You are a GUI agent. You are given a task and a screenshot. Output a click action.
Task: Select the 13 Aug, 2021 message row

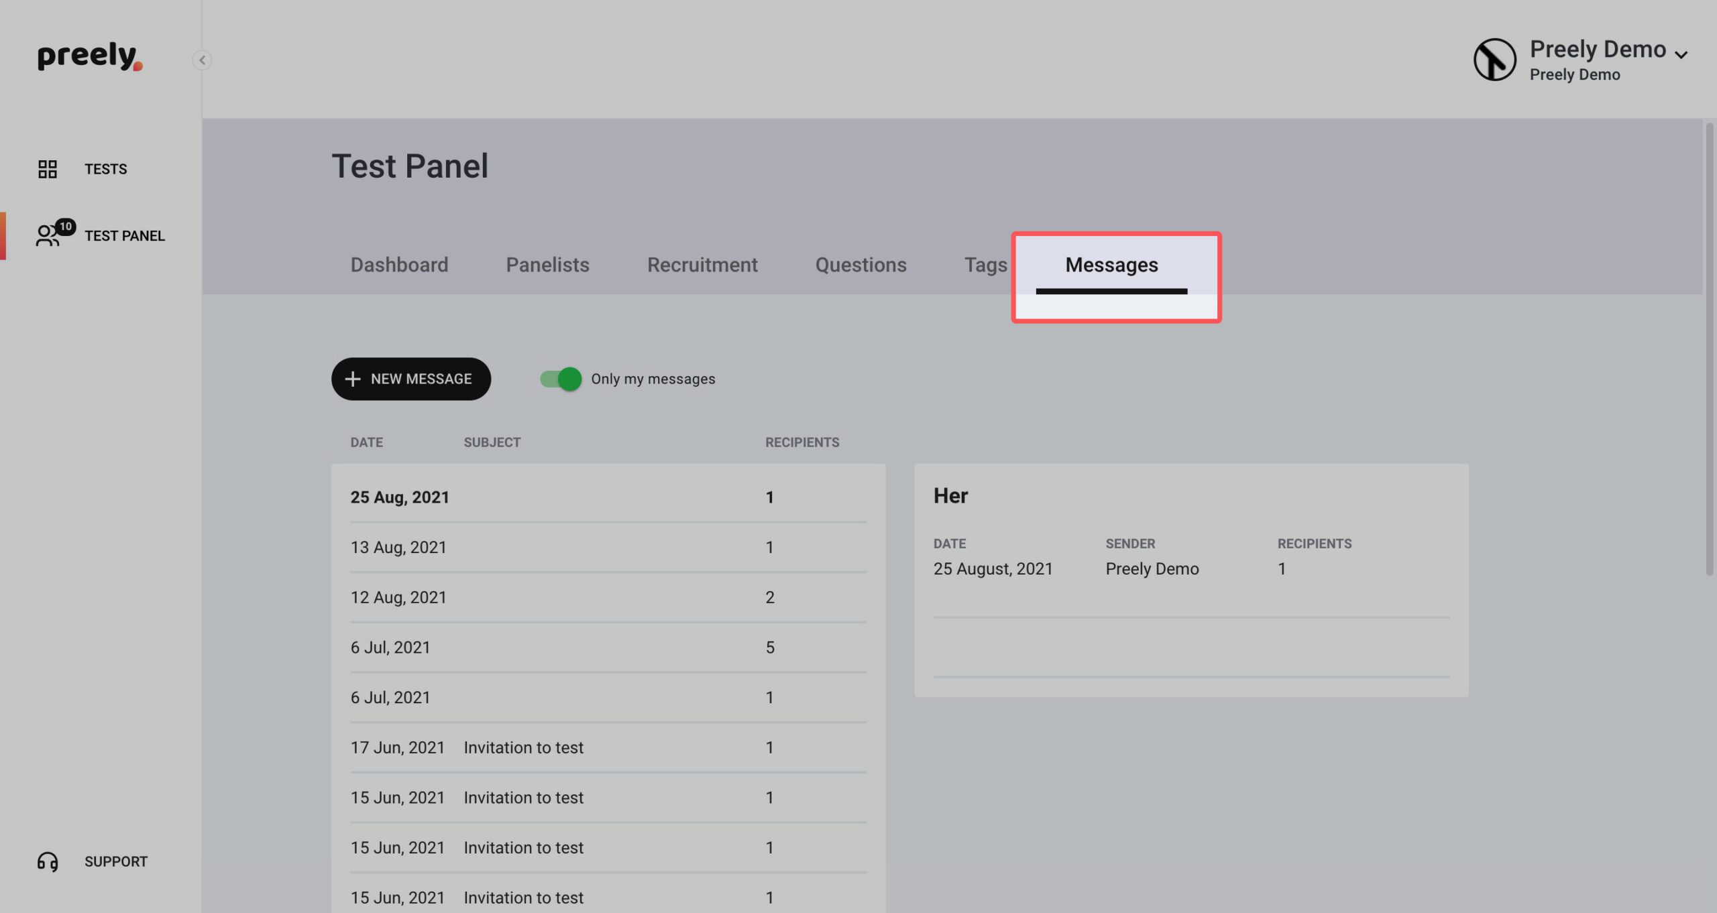pyautogui.click(x=608, y=547)
